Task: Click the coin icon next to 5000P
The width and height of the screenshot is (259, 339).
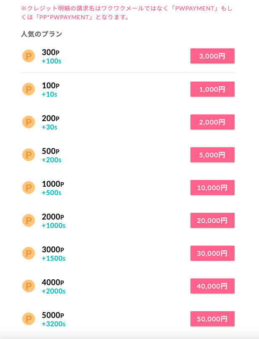Action: click(x=29, y=319)
